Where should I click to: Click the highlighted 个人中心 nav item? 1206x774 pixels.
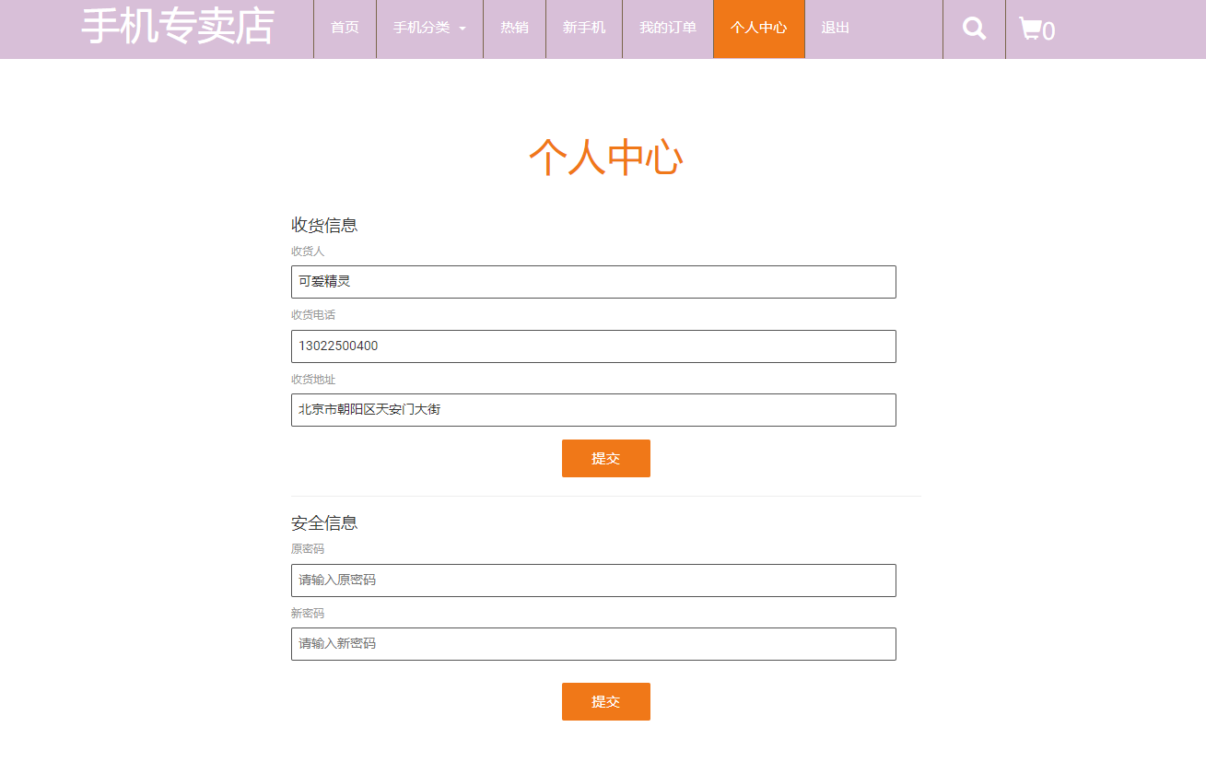click(758, 29)
